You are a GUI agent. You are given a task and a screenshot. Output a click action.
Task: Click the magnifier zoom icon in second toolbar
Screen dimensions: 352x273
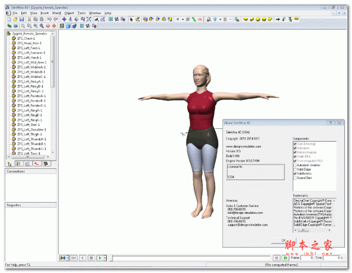point(23,26)
